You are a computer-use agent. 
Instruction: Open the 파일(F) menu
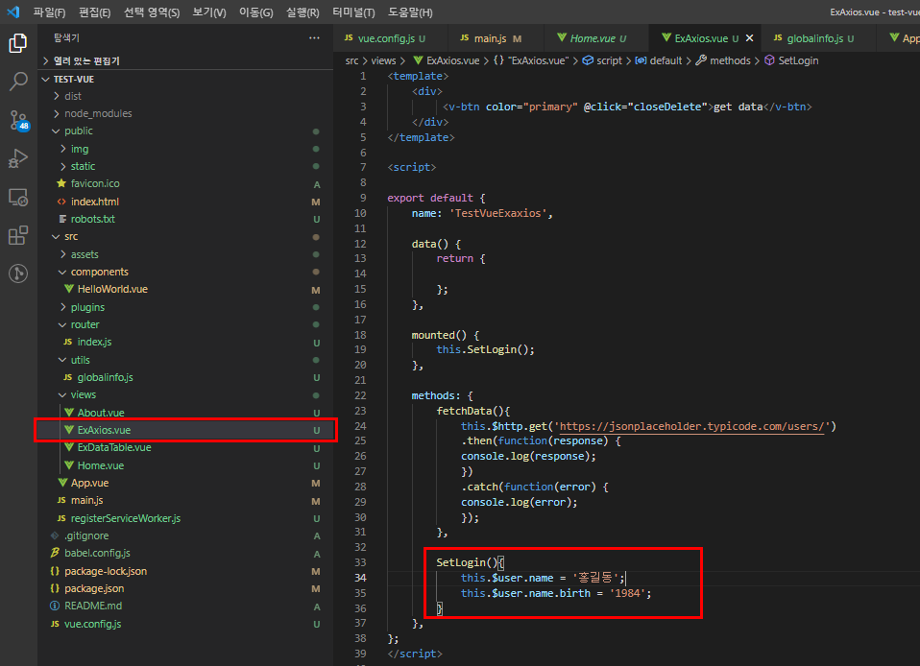pyautogui.click(x=49, y=12)
